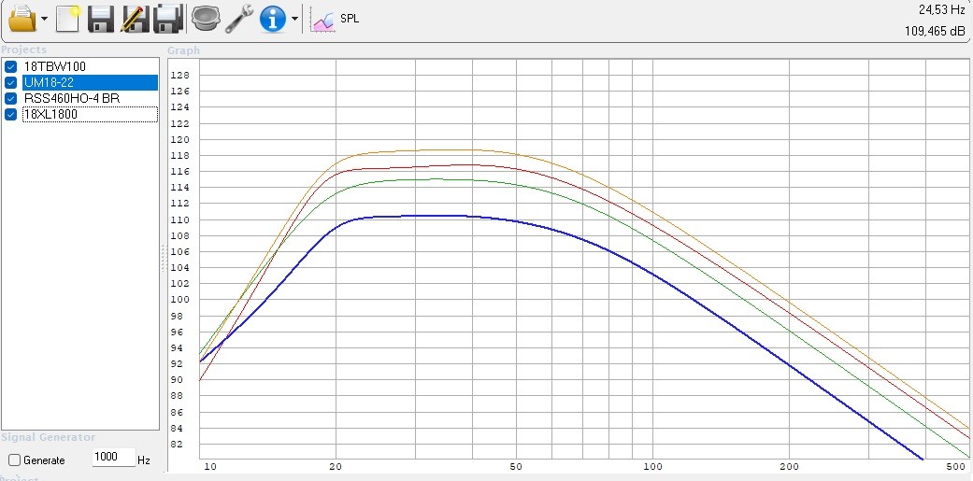Expand the dropdown arrow beside info icon
This screenshot has height=481, width=973.
coord(294,19)
